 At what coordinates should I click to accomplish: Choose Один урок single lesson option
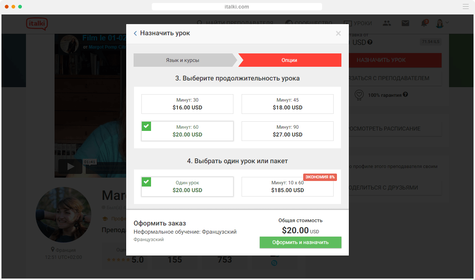(x=187, y=187)
